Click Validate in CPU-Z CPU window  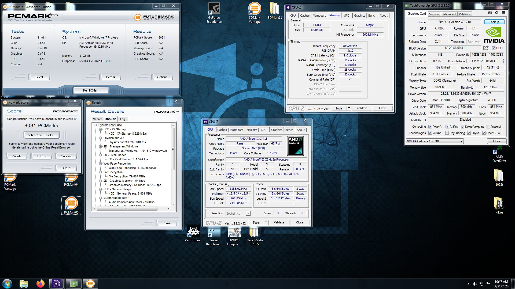coord(279,222)
